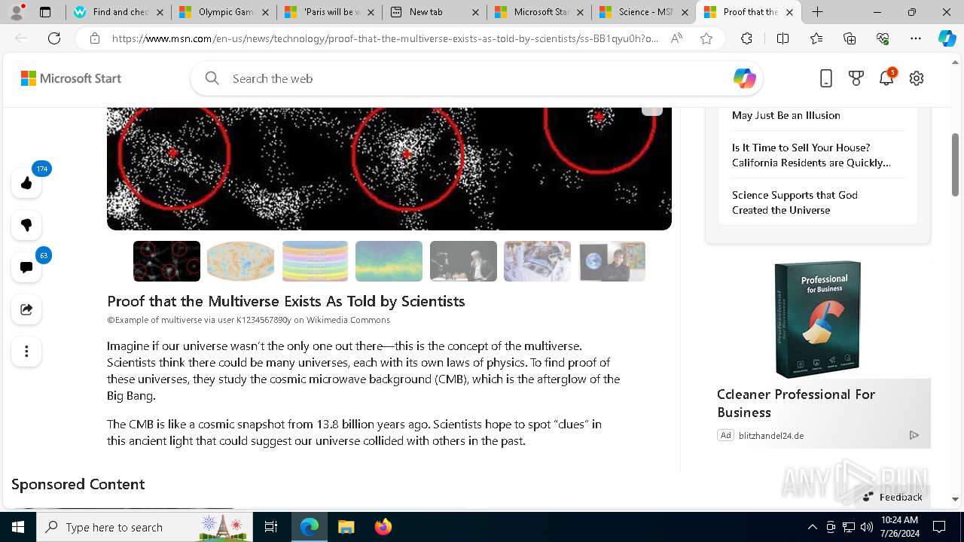Click the page vertical scrollbar thumb
The height and width of the screenshot is (542, 964).
click(956, 164)
